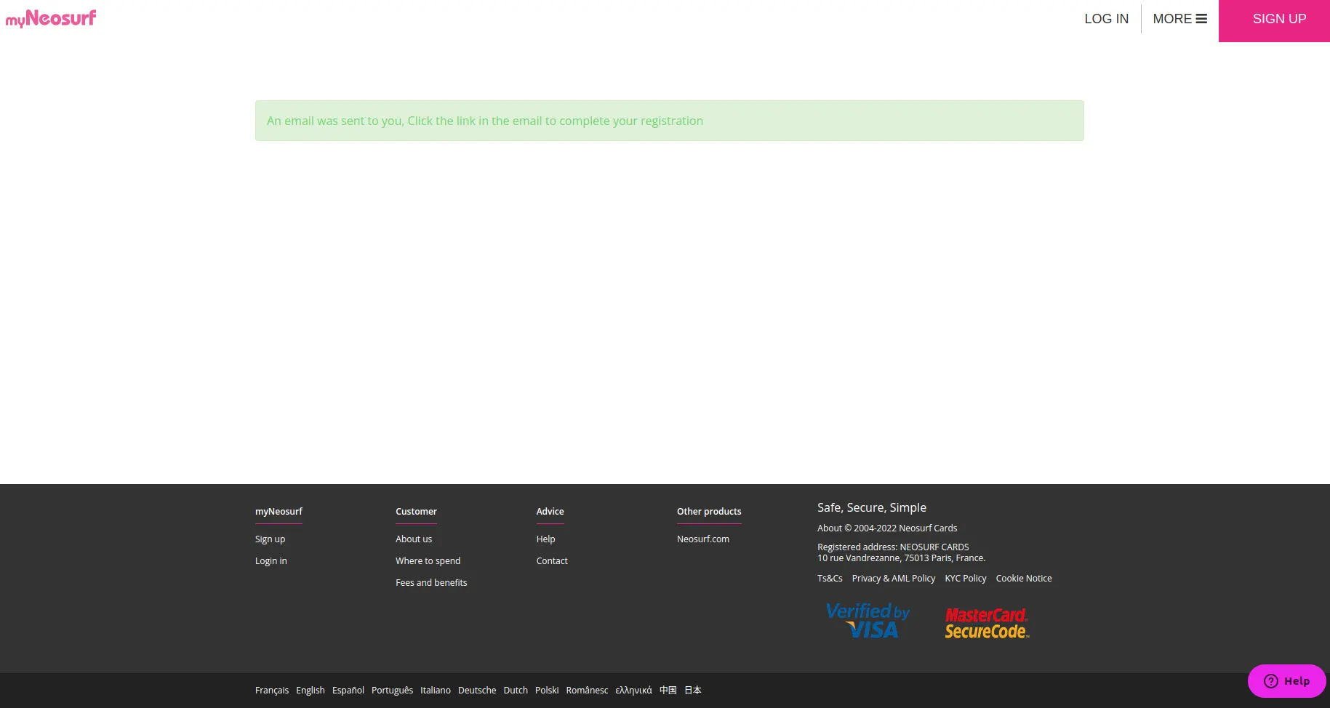
Task: Open the Contact page
Action: tap(552, 561)
